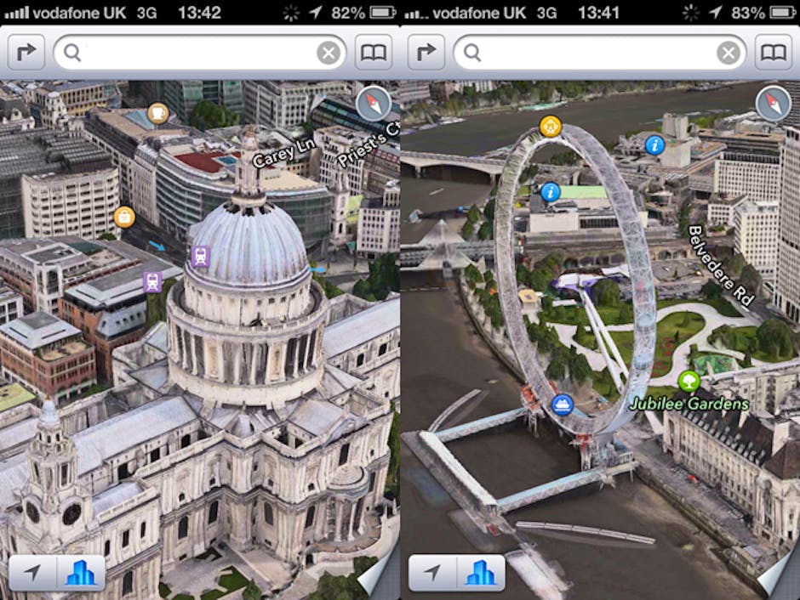Open the blue info pin inside the wheel
The width and height of the screenshot is (800, 600).
[x=551, y=192]
